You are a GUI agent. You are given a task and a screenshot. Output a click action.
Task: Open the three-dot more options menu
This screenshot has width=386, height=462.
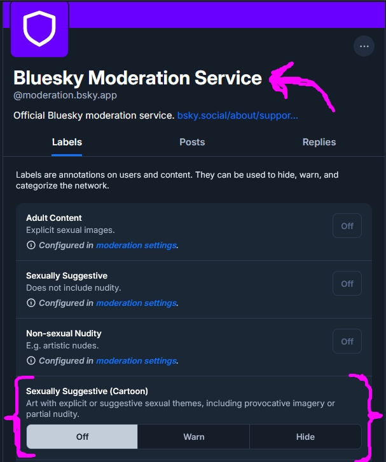pos(364,46)
